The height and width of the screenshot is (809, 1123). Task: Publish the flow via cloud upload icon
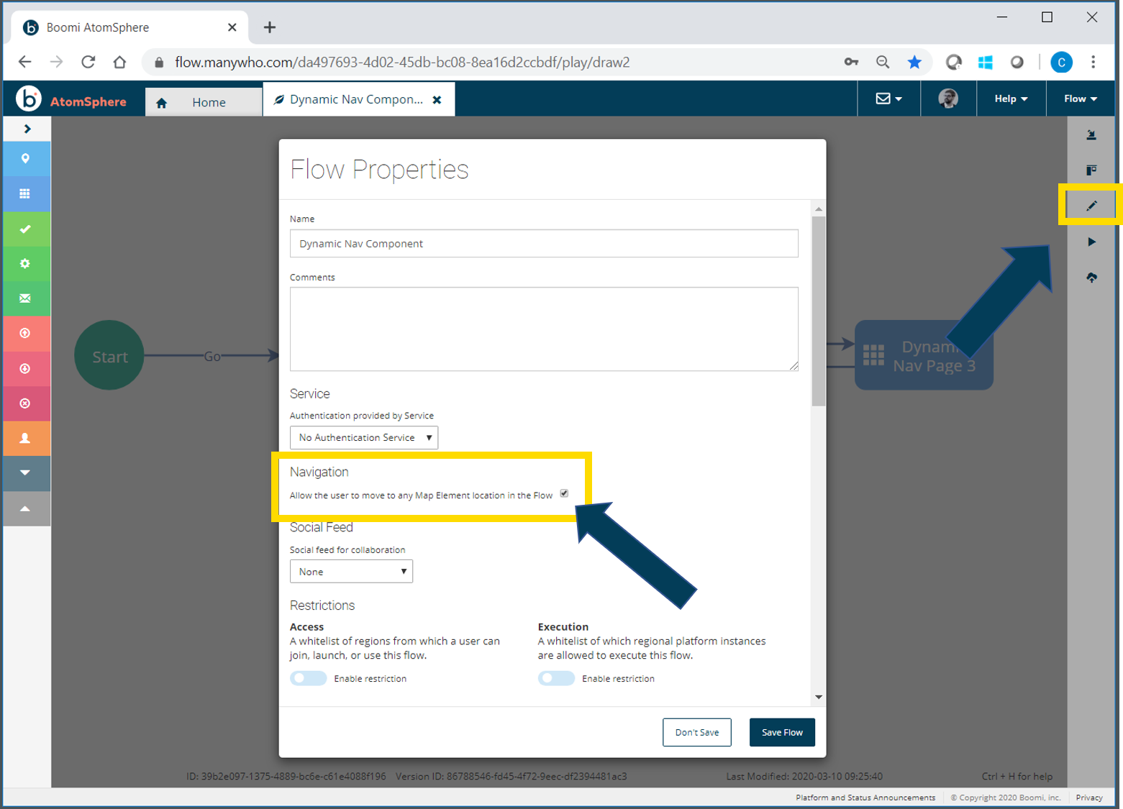point(1091,277)
